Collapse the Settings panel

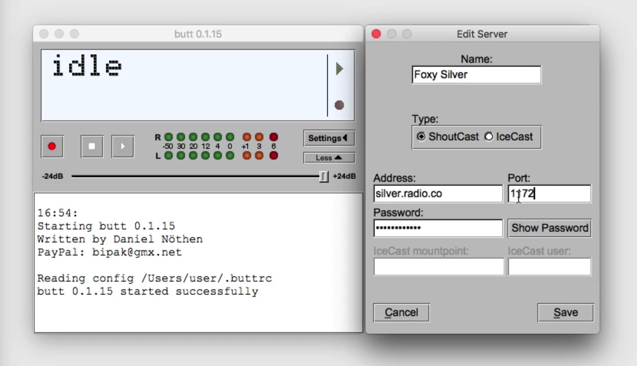(x=329, y=138)
